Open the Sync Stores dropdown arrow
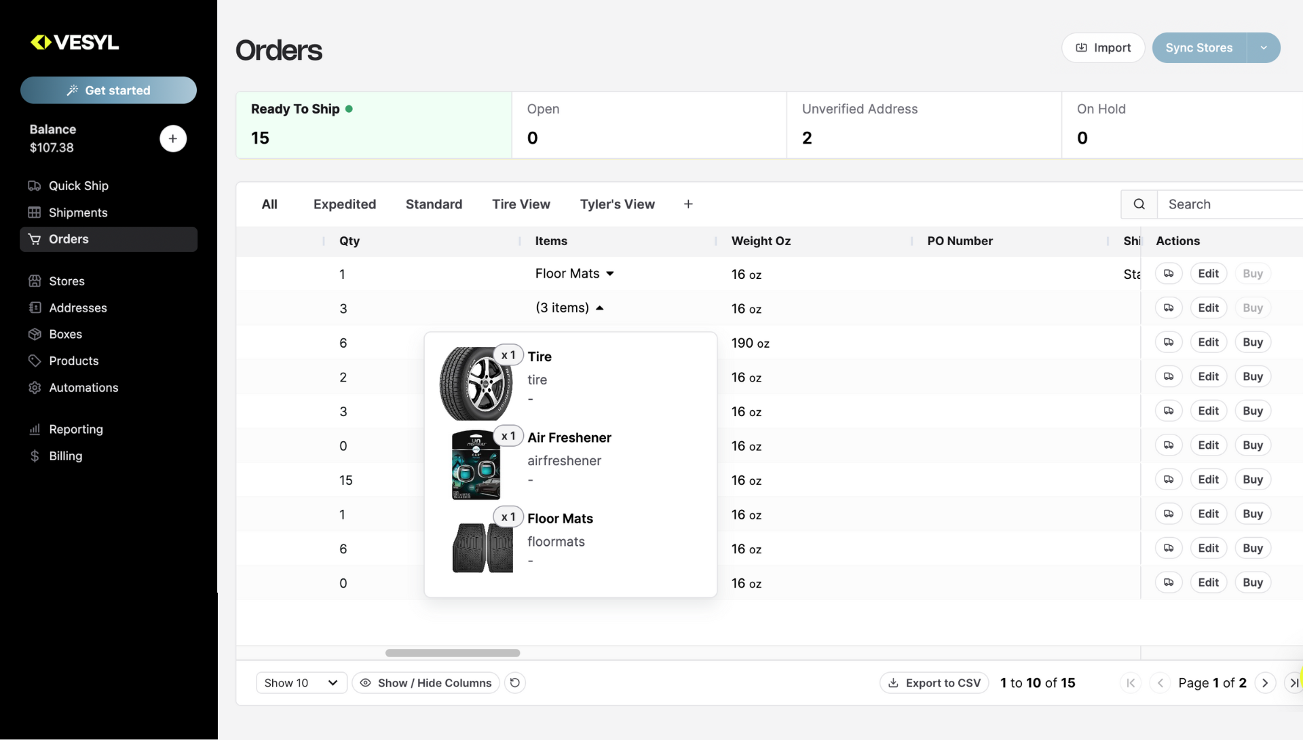 click(x=1264, y=48)
